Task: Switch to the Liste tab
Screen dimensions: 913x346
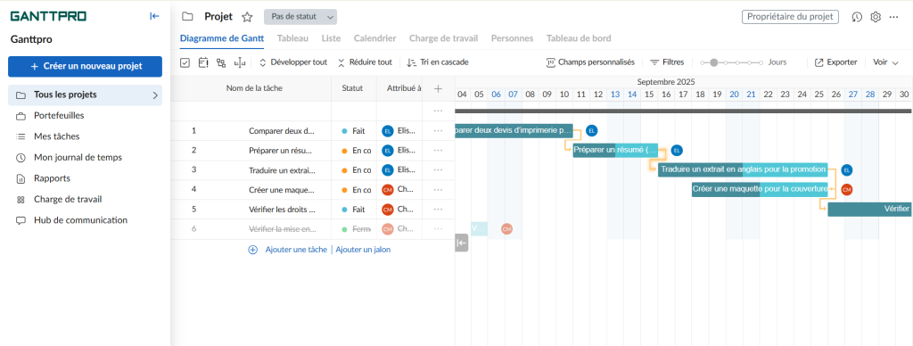Action: click(x=332, y=38)
